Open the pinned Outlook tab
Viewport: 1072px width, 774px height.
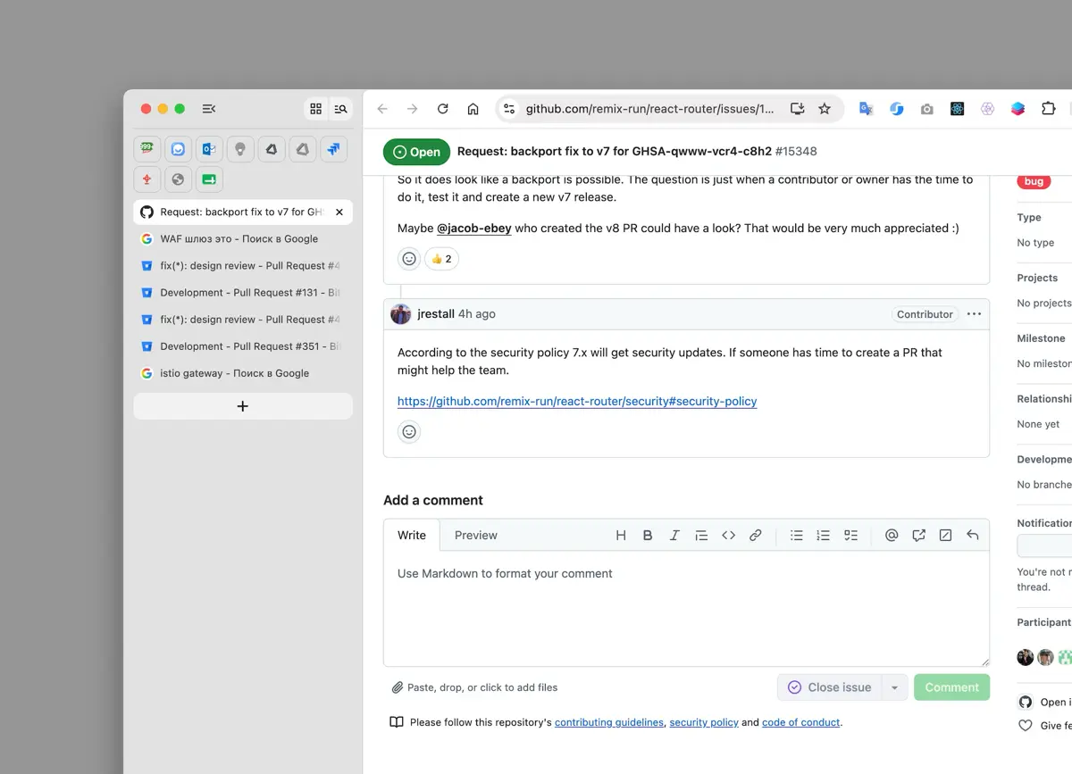click(x=208, y=149)
